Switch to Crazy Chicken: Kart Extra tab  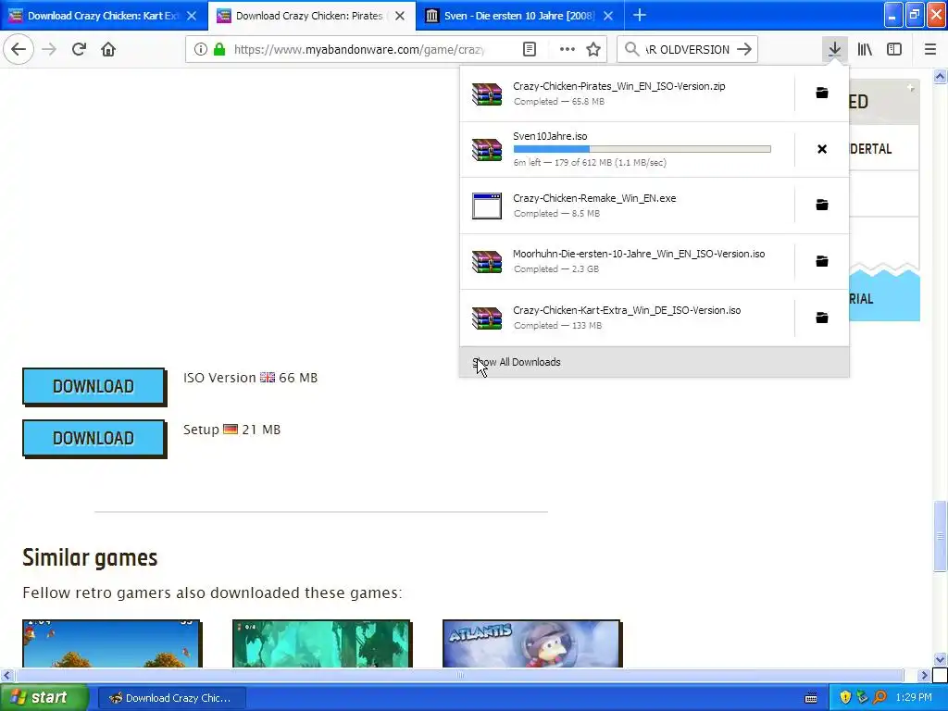coord(104,16)
